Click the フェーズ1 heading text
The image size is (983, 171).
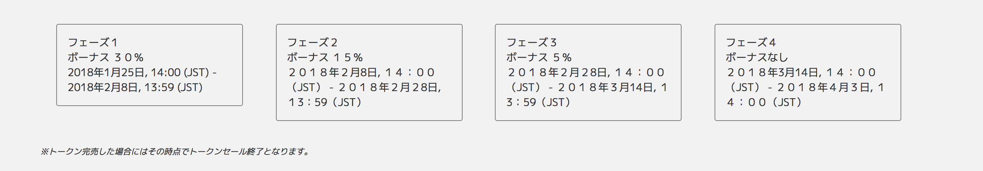pos(92,43)
